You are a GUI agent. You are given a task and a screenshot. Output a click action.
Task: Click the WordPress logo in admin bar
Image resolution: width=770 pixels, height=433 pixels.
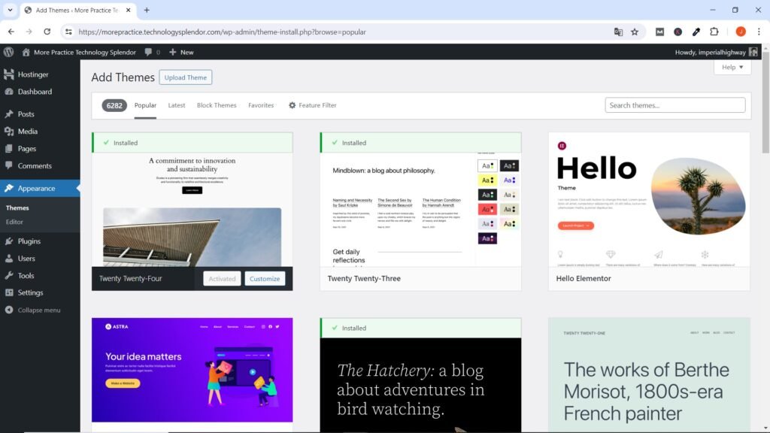8,52
